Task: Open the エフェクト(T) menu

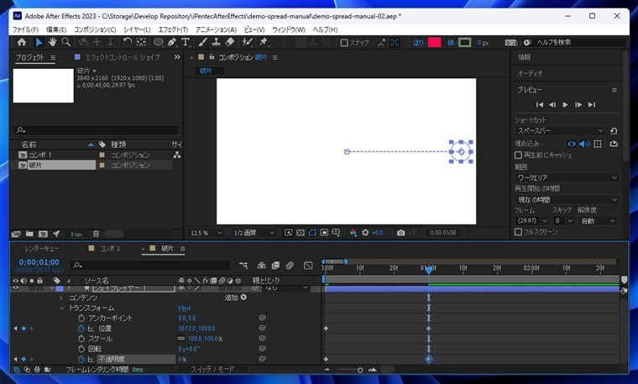Action: click(x=173, y=29)
